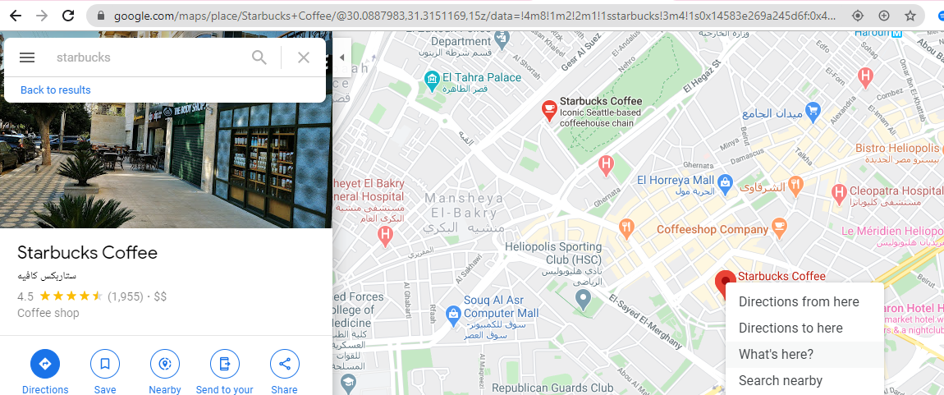Save place with bookmark button
The image size is (944, 395).
click(105, 364)
